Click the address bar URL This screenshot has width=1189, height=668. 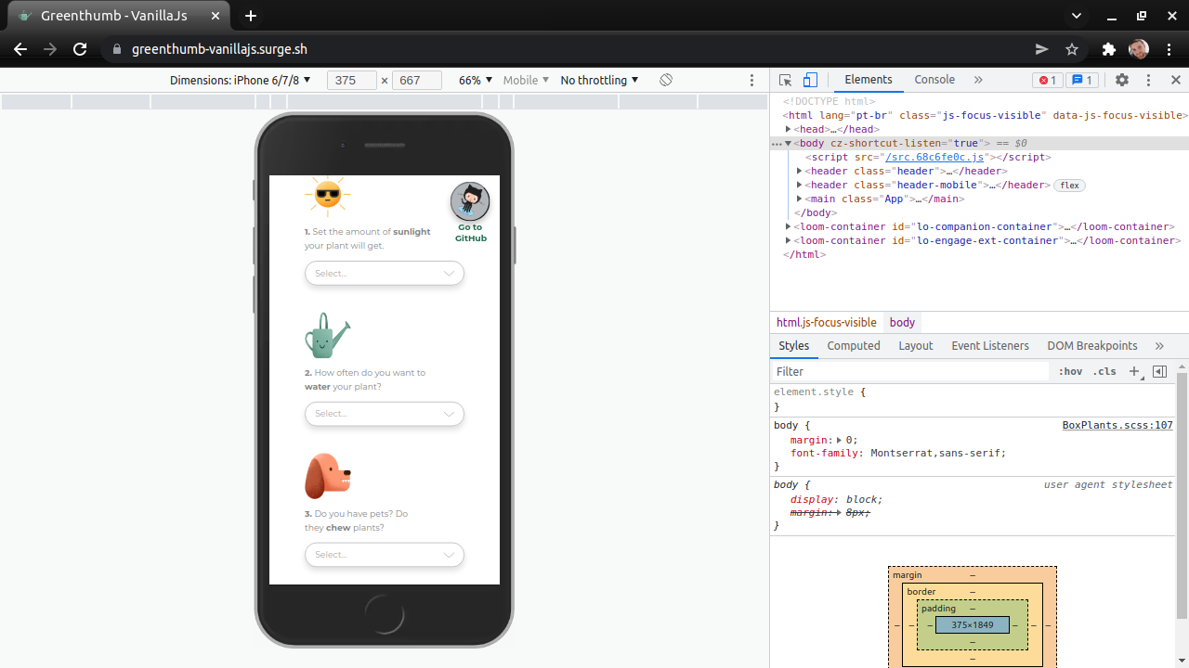point(219,49)
